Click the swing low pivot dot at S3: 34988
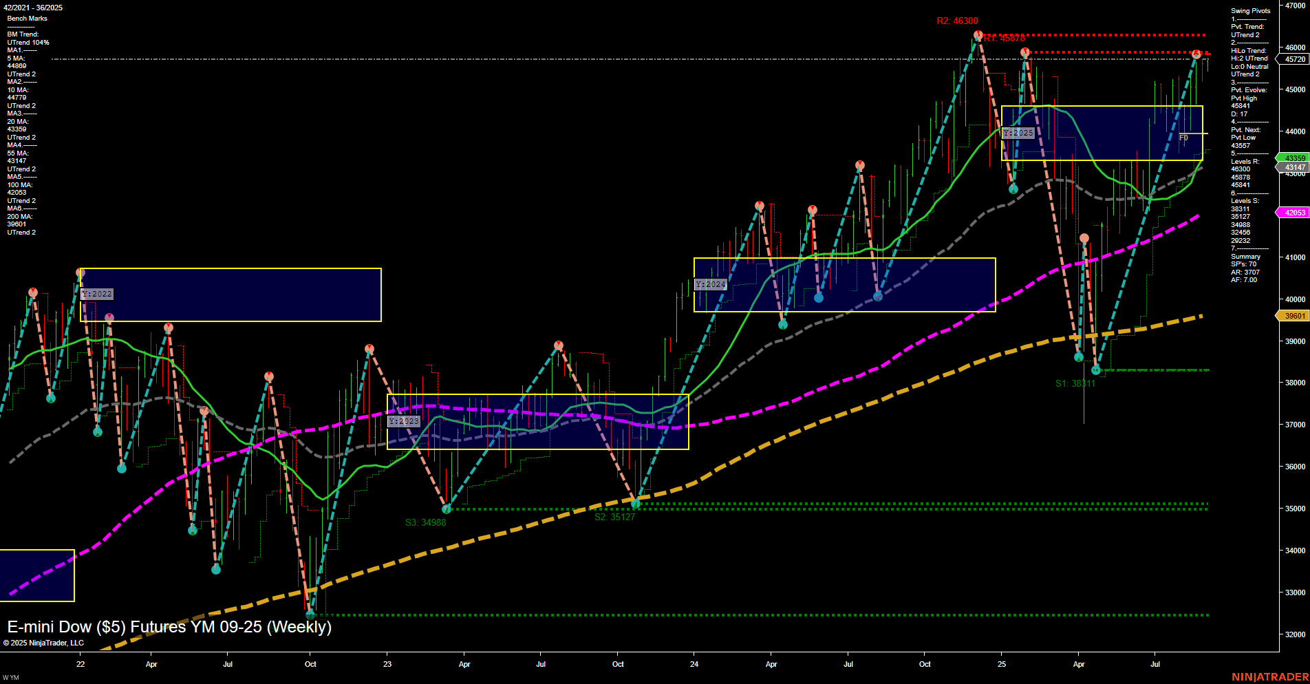 [x=447, y=509]
